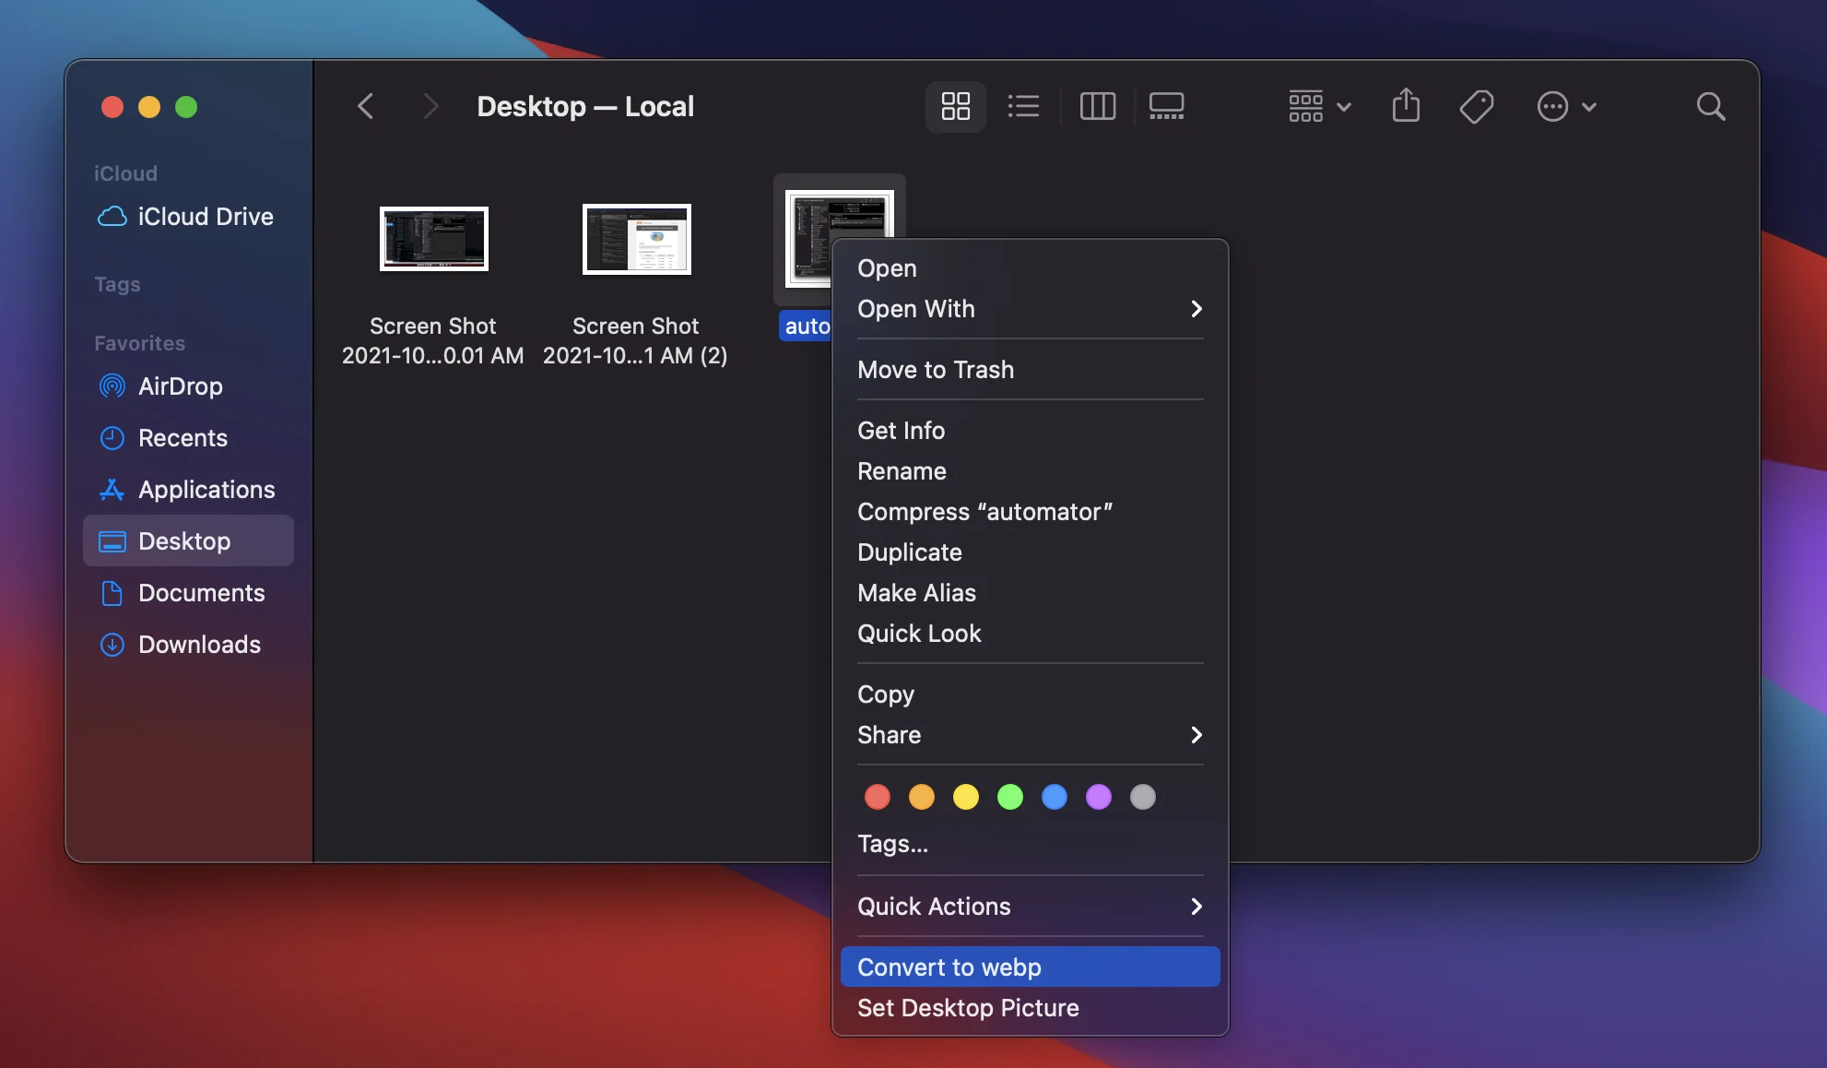The image size is (1827, 1068).
Task: Open the group-by dropdown in toolbar
Action: tap(1318, 106)
